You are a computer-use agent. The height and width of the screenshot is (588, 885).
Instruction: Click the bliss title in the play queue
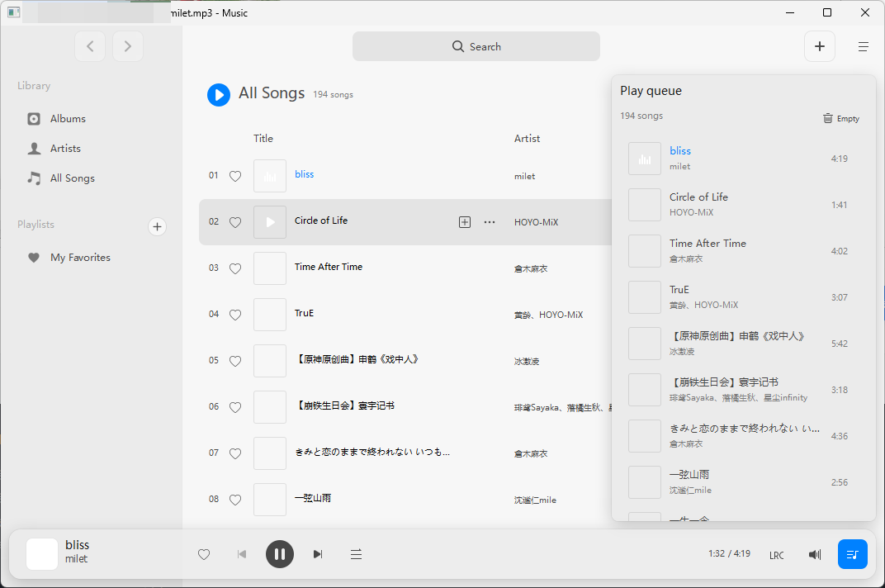[x=680, y=151]
